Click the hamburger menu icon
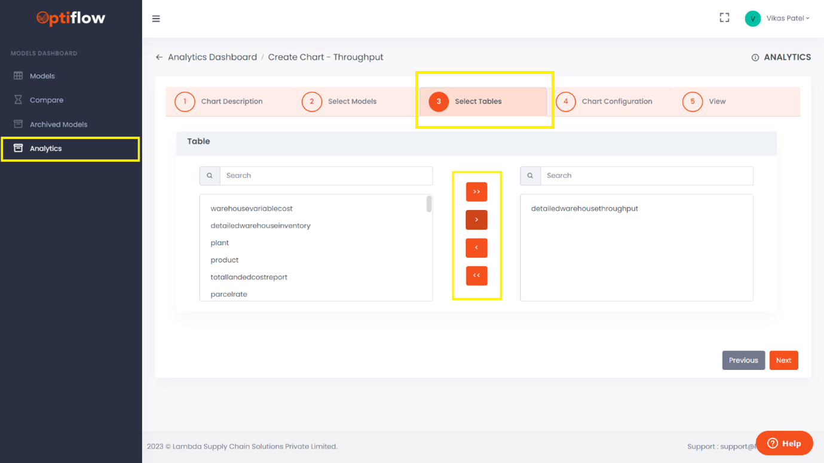 pos(156,18)
